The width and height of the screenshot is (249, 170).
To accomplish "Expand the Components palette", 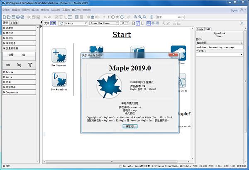I will click(x=19, y=92).
